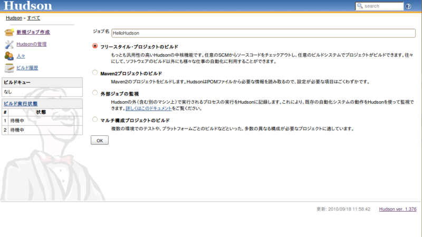Click the people icon in sidebar
The height and width of the screenshot is (237, 422).
coord(9,56)
